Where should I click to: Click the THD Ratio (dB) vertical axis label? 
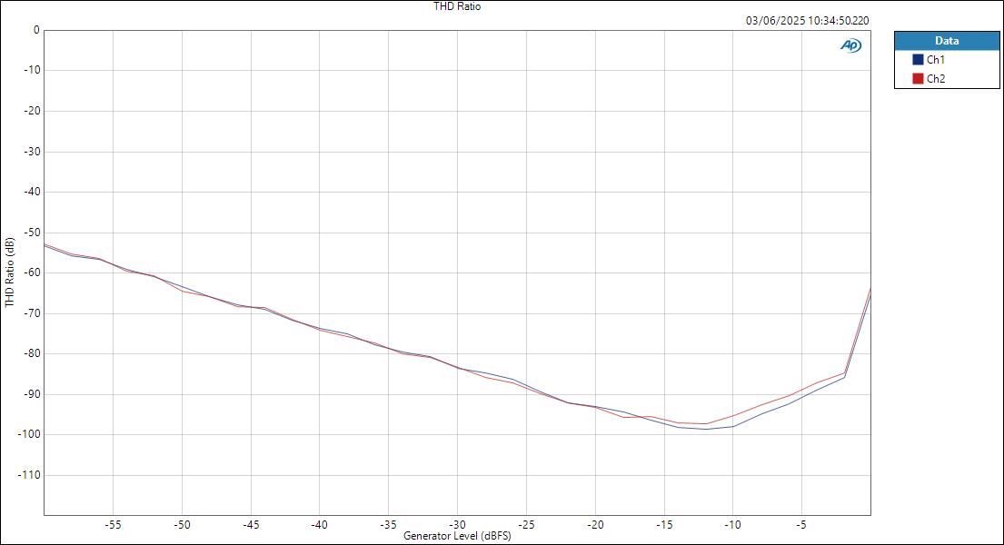tap(7, 270)
